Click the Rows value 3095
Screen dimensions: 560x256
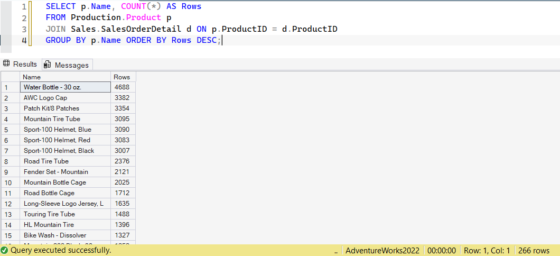click(123, 118)
